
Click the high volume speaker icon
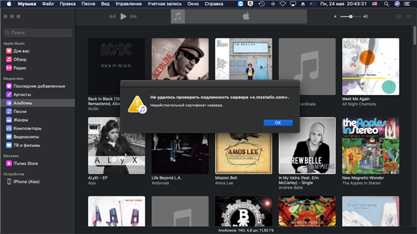pos(366,16)
